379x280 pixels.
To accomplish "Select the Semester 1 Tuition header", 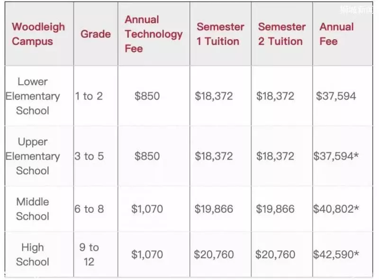I will click(x=220, y=34).
